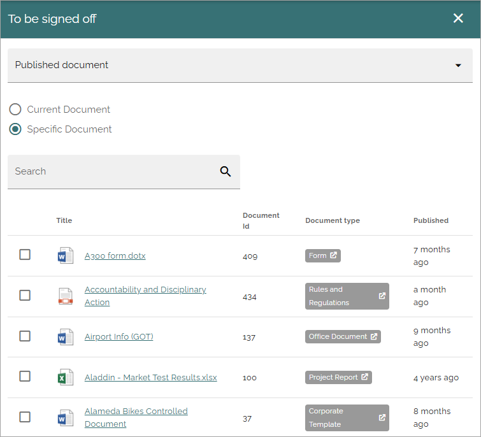Open the Aladdin - Market Test Results.xlsx link
Screen dimensions: 481x437
(150, 378)
